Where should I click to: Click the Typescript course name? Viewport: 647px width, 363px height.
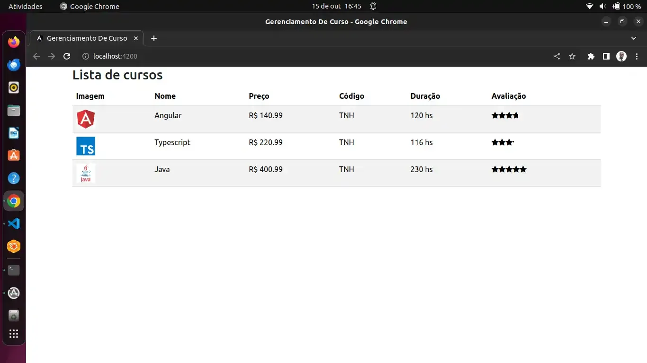pyautogui.click(x=172, y=142)
